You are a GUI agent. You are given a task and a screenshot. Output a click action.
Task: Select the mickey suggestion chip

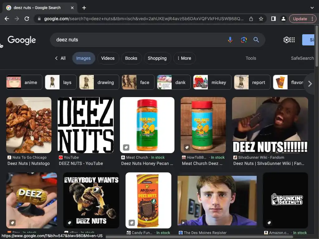[212, 82]
